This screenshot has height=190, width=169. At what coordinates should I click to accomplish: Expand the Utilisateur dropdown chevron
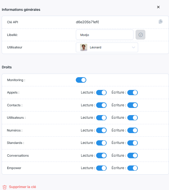[x=134, y=47]
